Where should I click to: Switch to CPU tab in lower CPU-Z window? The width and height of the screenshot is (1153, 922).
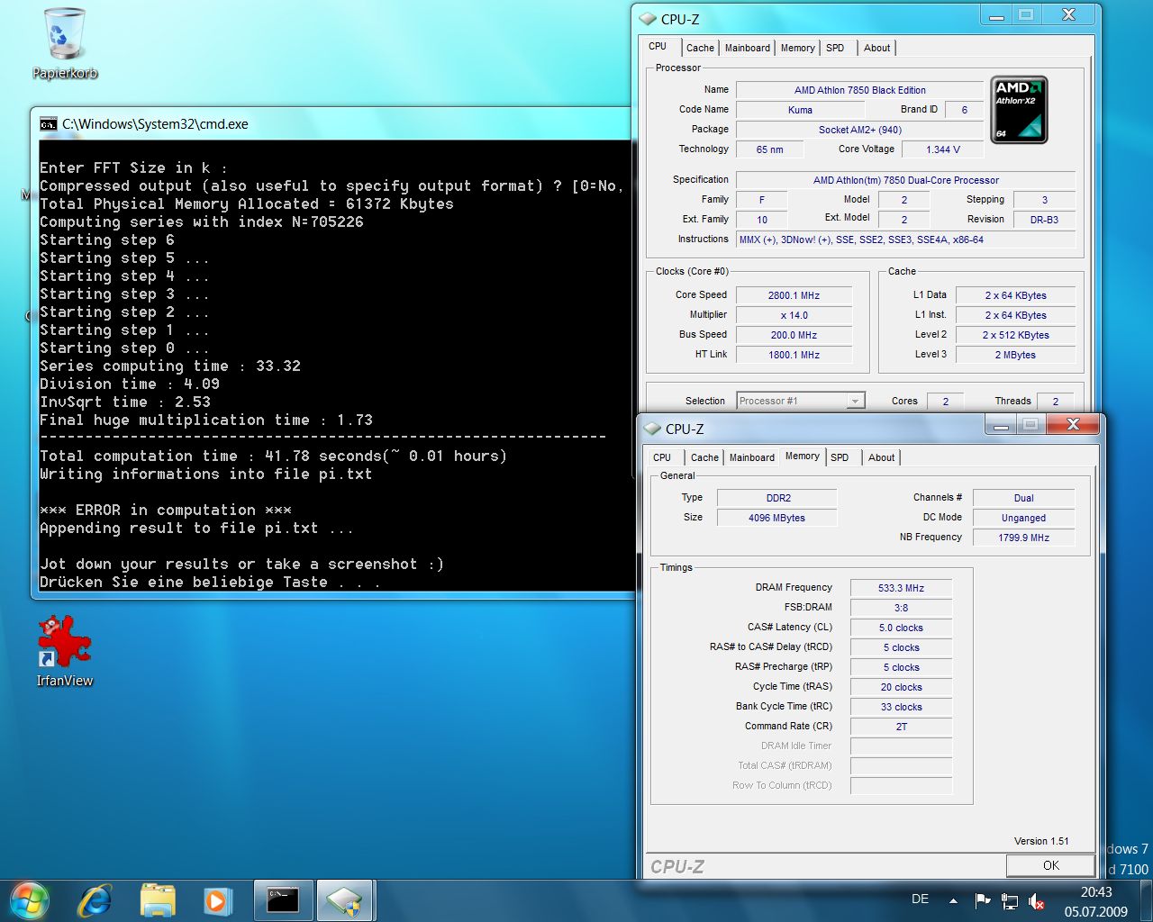pos(662,458)
